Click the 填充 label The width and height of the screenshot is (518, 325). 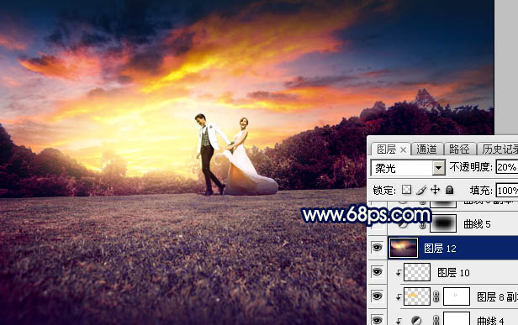481,191
